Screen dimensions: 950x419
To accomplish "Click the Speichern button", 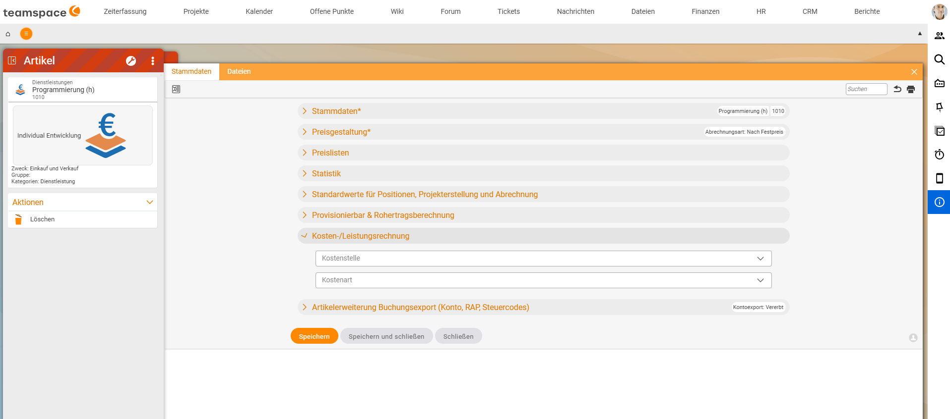I will [x=314, y=336].
